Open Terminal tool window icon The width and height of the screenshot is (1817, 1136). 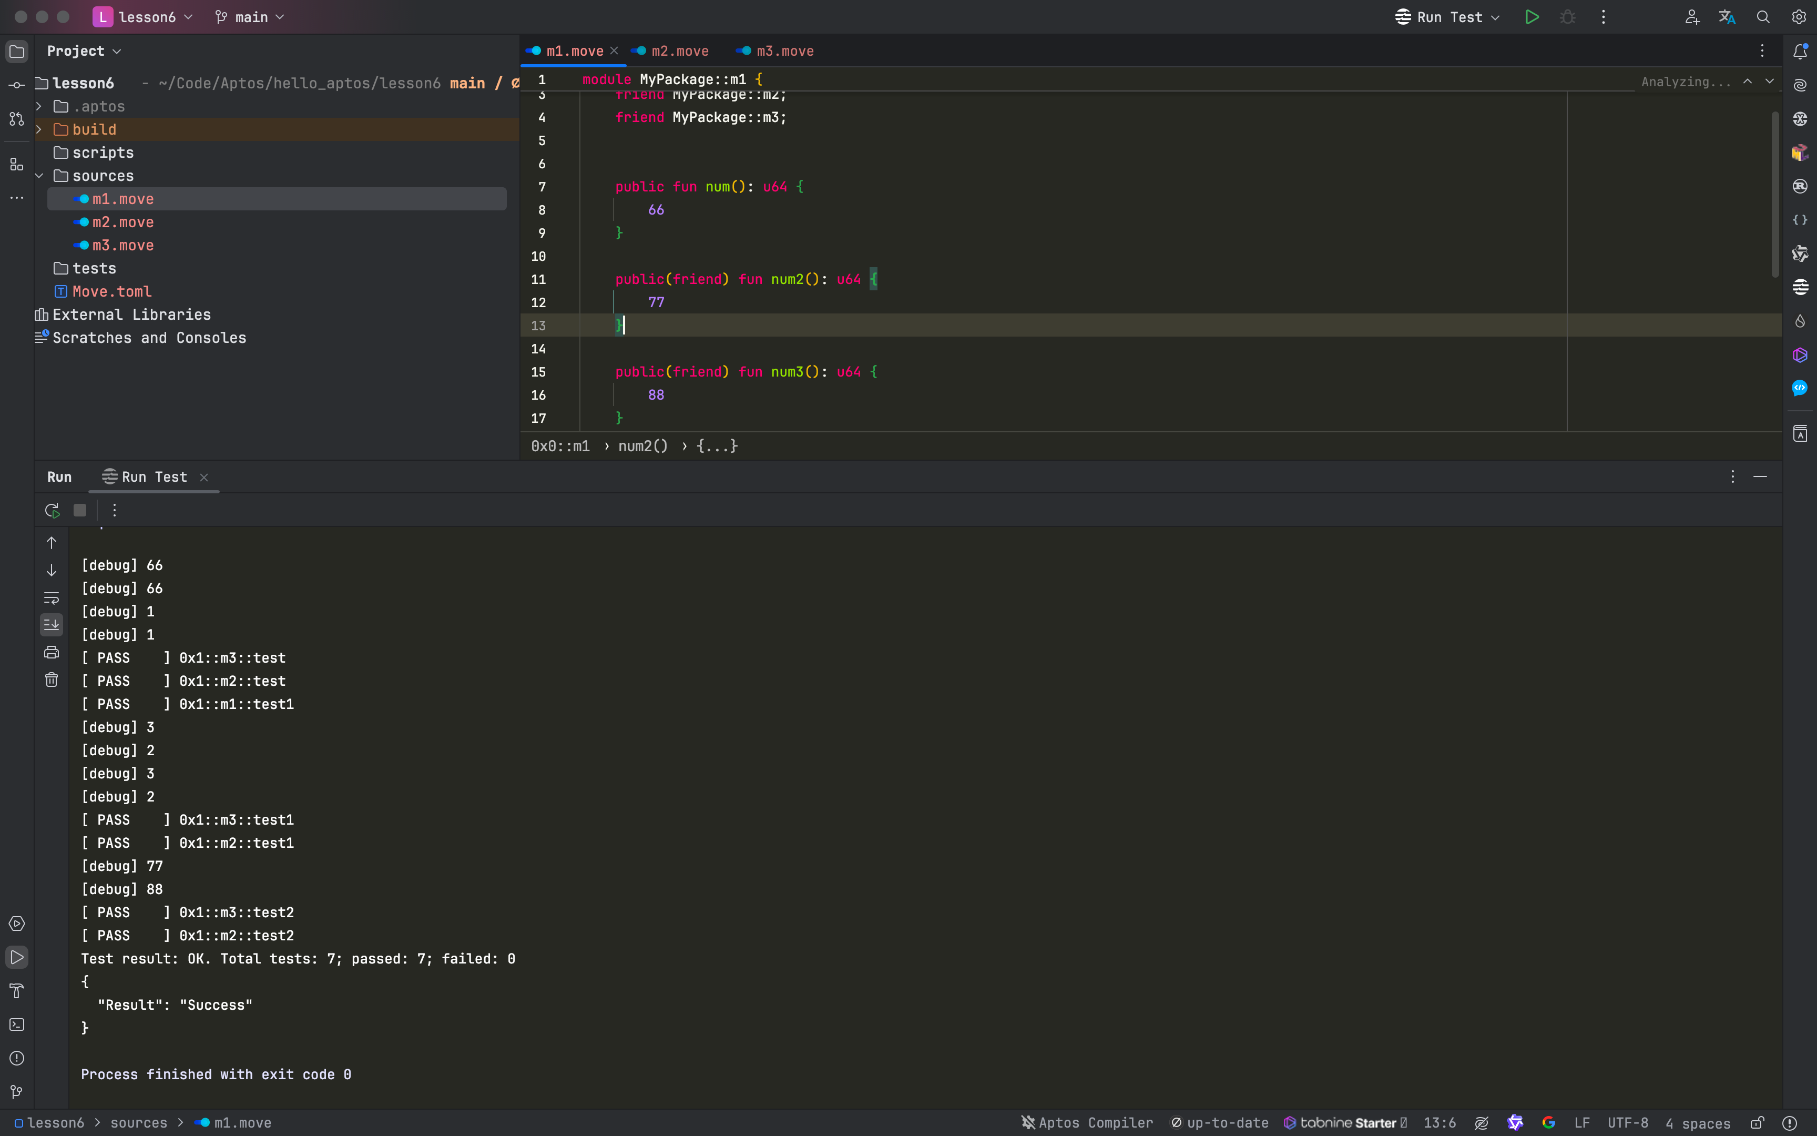pos(16,1025)
